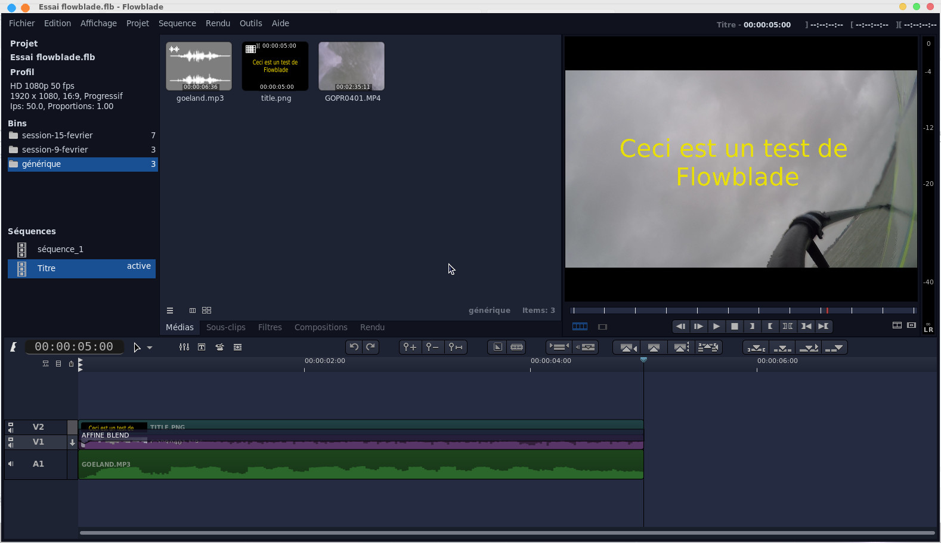The image size is (941, 543).
Task: Click the overwrite clip icon
Action: [x=782, y=347]
